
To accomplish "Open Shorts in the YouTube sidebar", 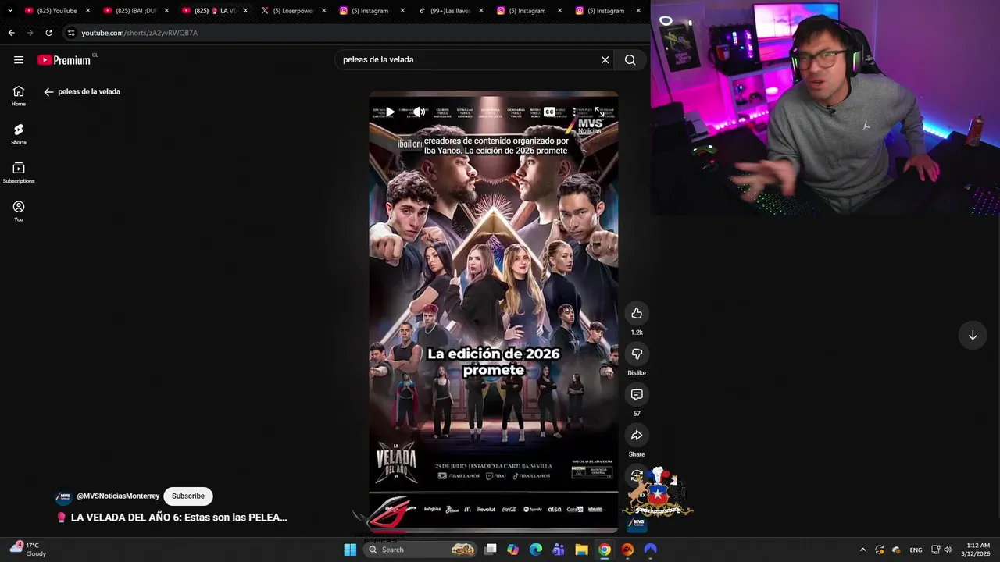I will [19, 133].
